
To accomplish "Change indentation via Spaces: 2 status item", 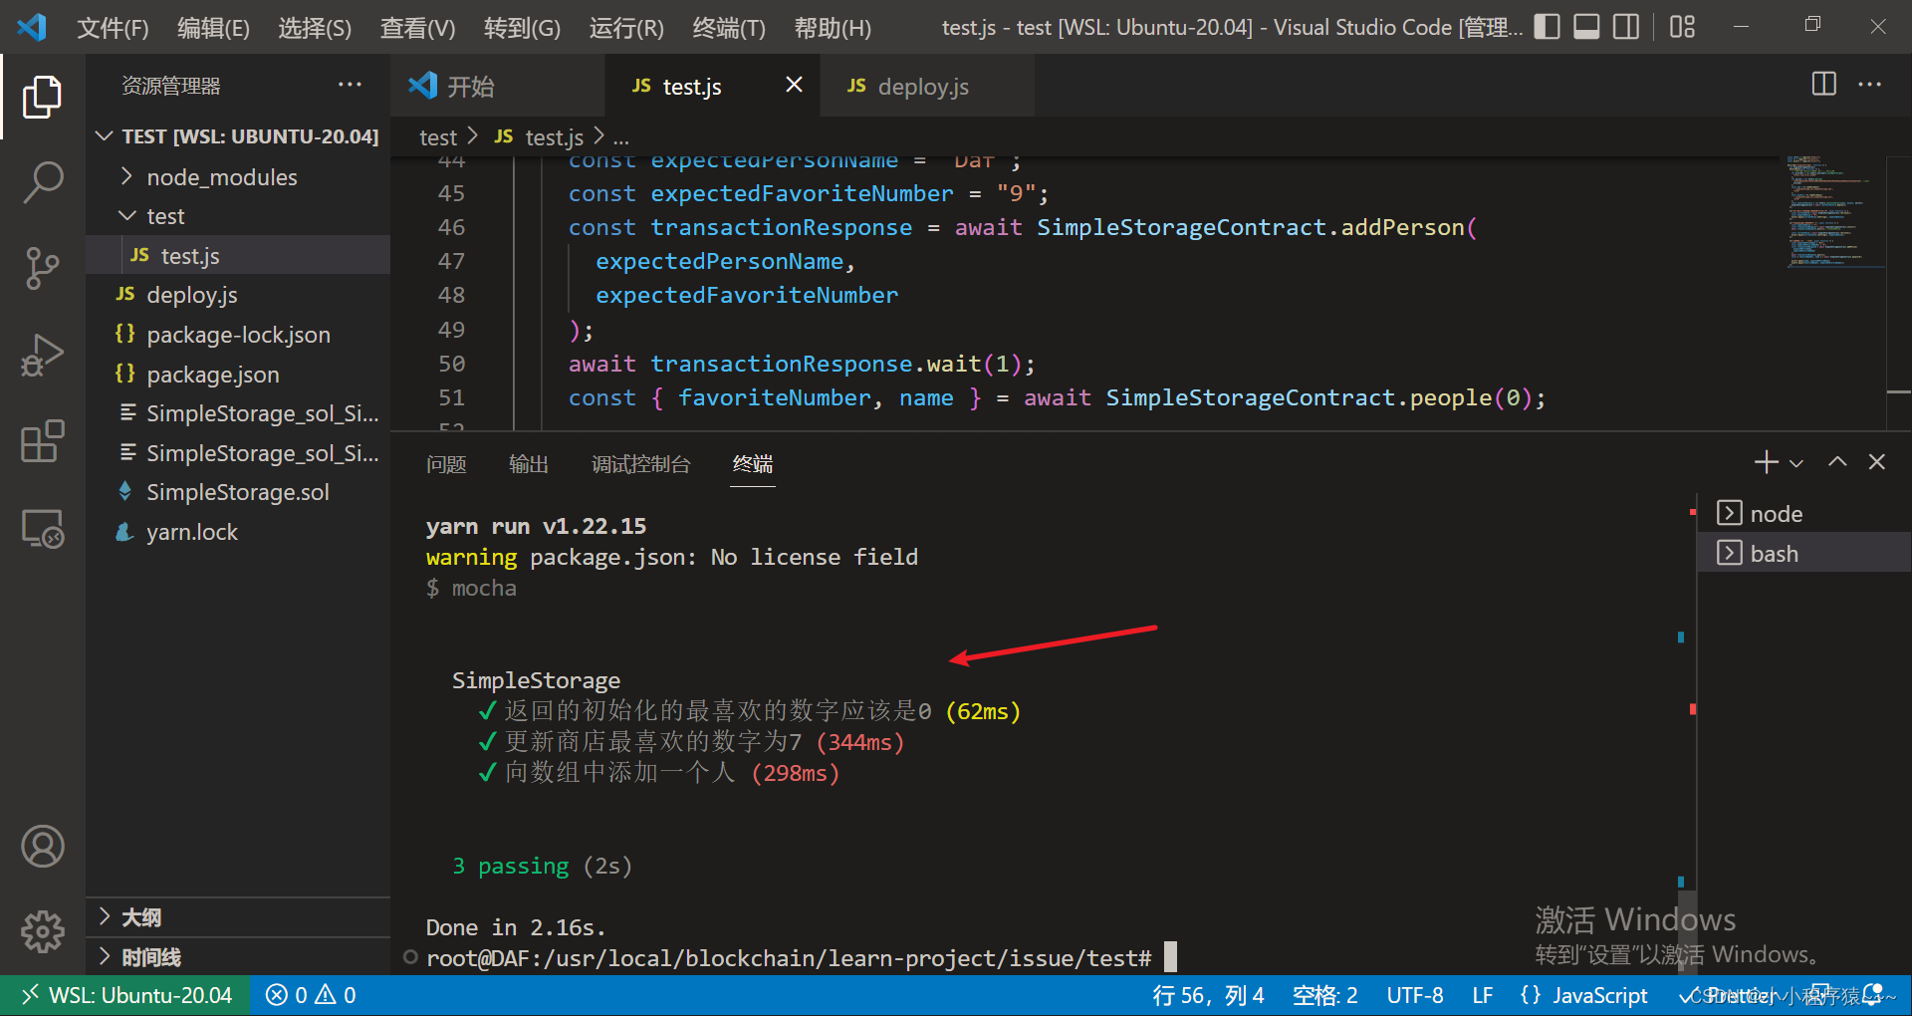I will (x=1324, y=995).
